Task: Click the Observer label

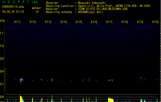Action: pos(52,3)
